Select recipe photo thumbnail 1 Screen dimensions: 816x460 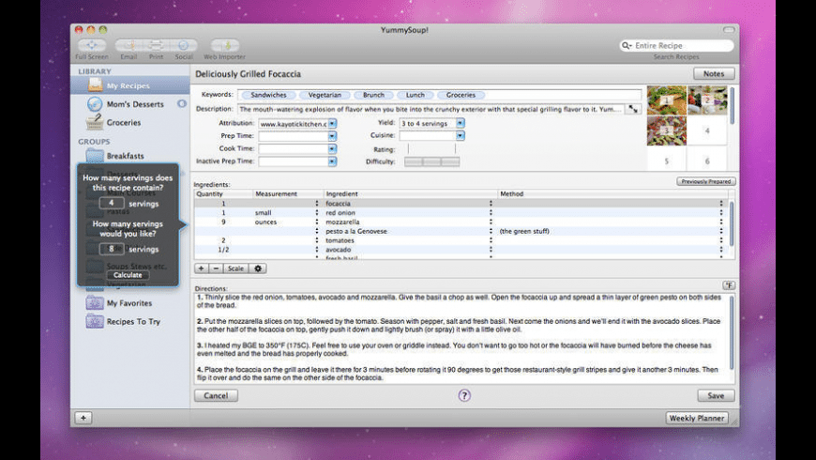(667, 100)
